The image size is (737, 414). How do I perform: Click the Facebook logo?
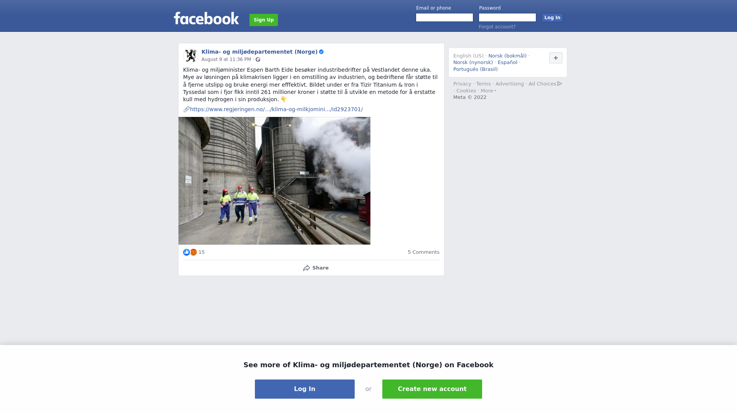click(x=206, y=18)
